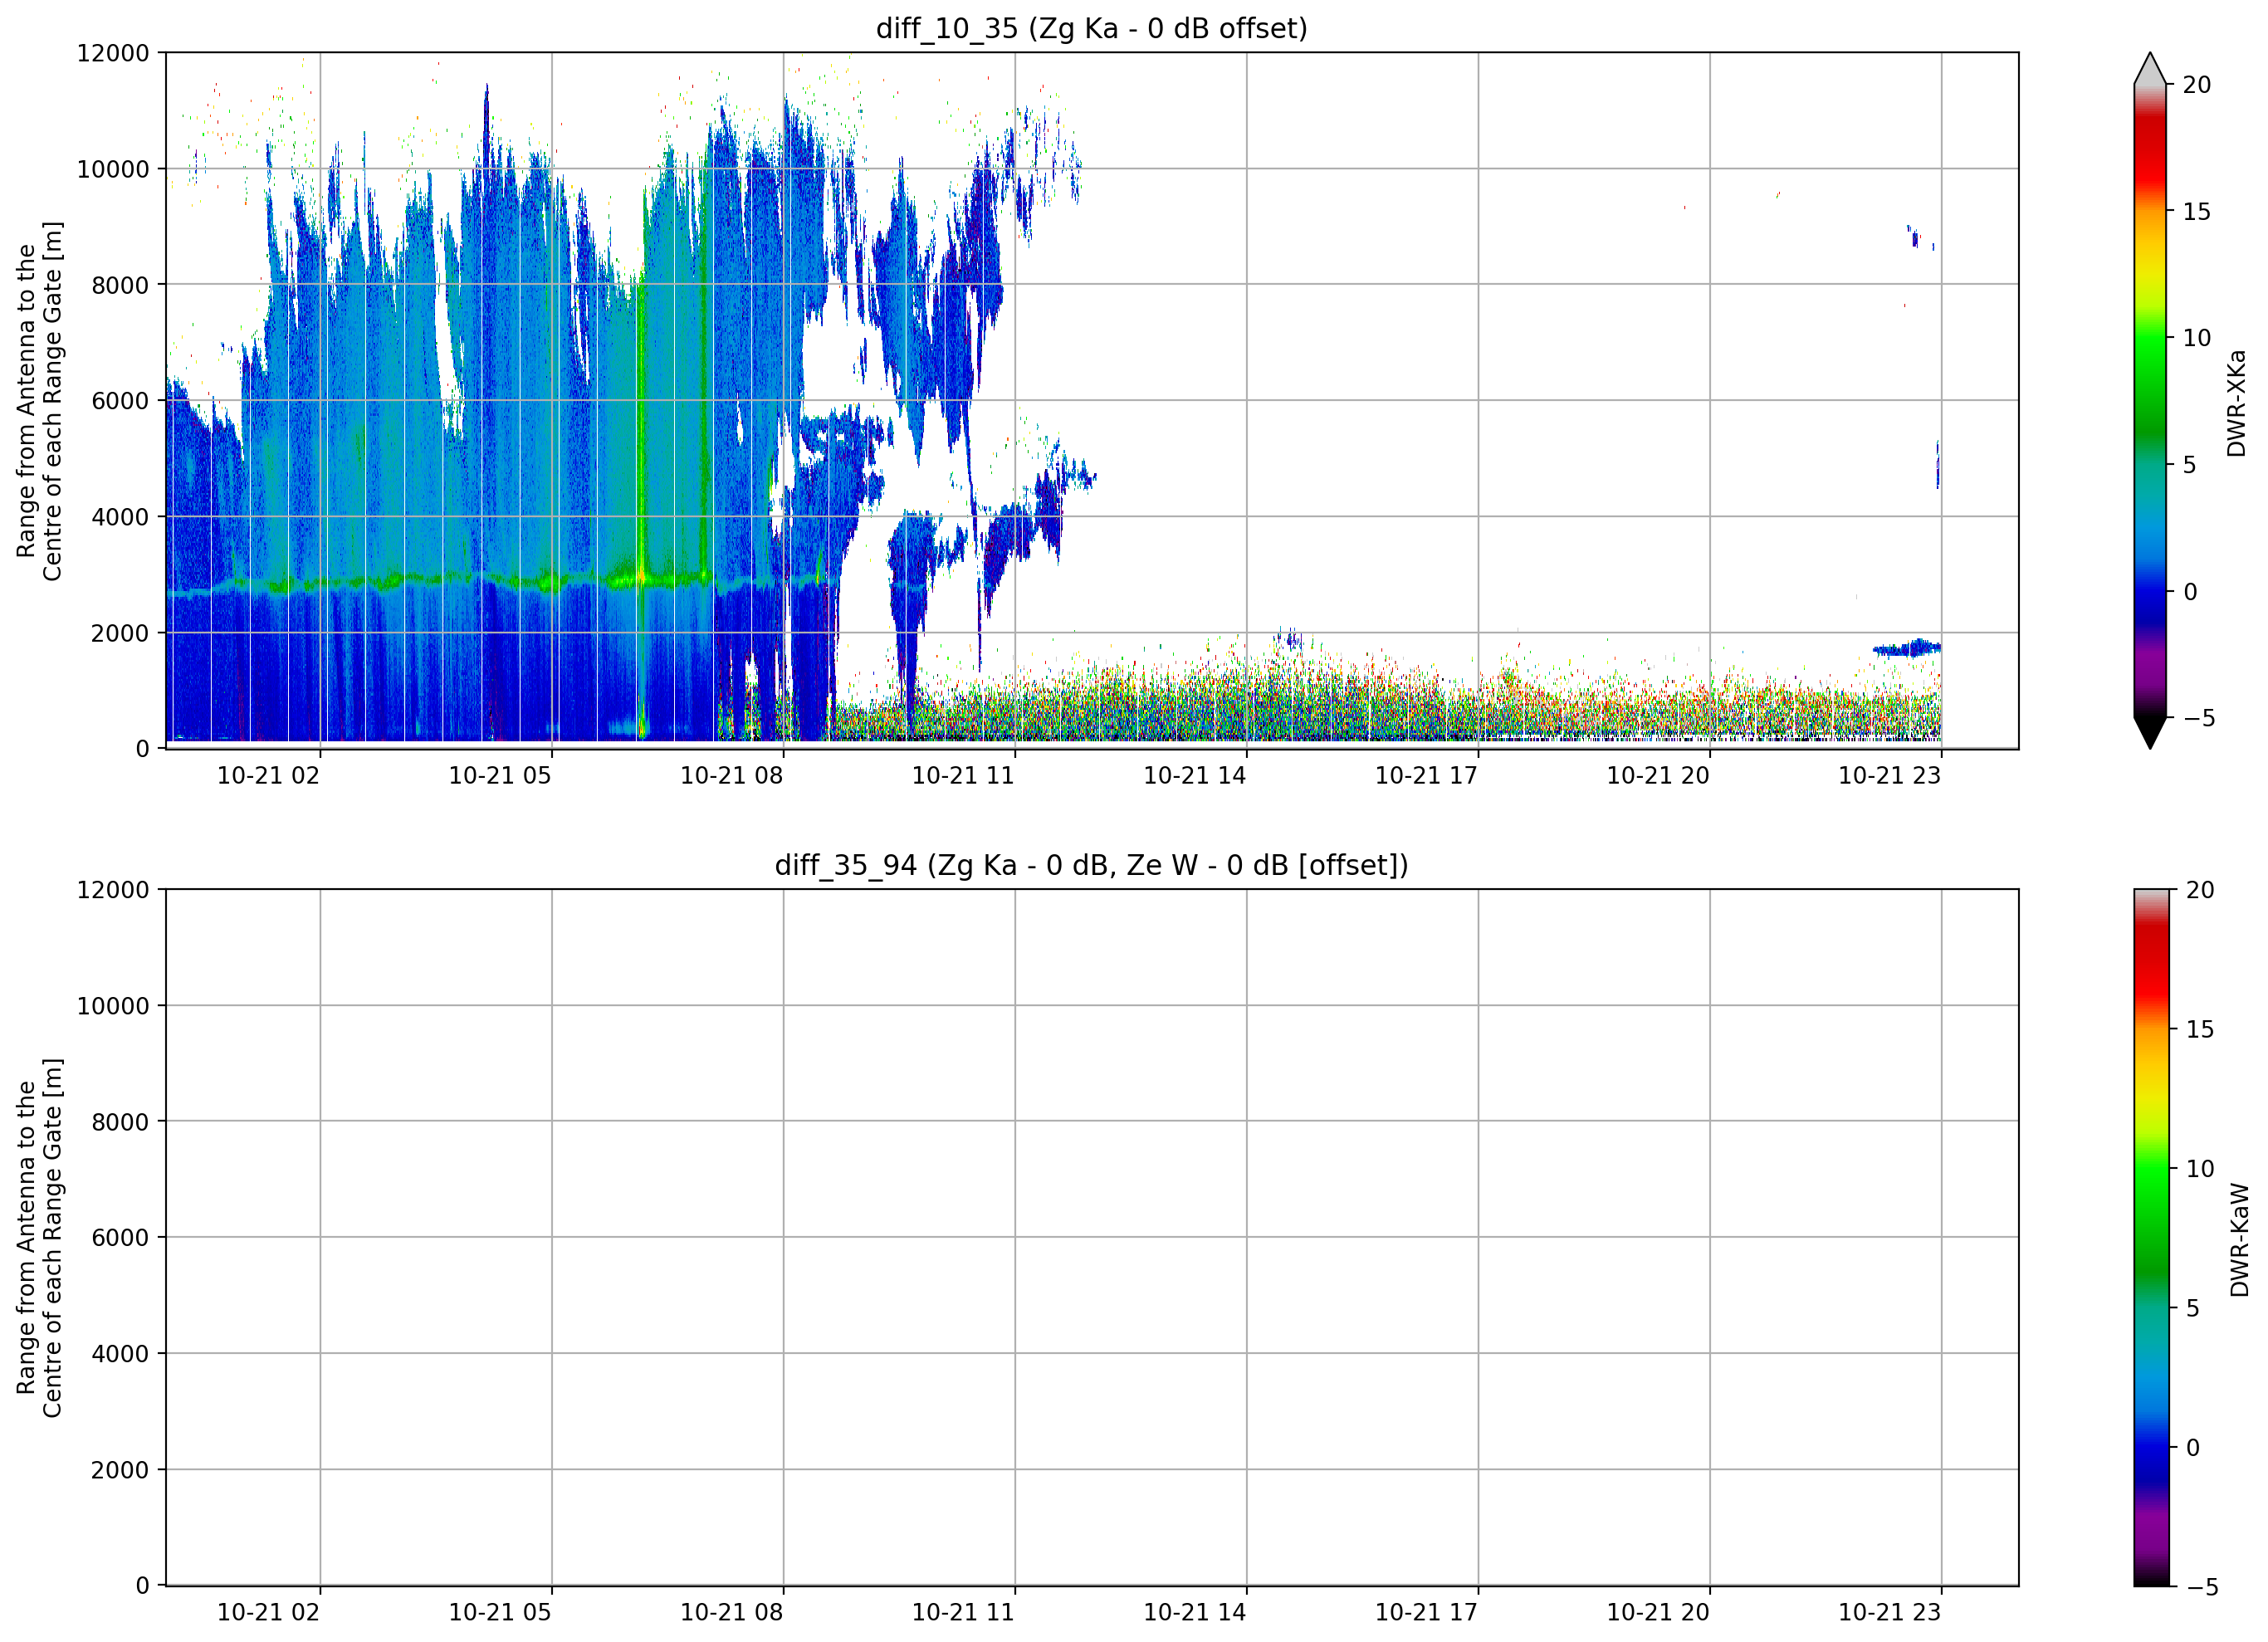Screen dimensions: 2268x1642
Task: Click the 10 tick on DWR-XKa colorbar
Action: pyautogui.click(x=2197, y=338)
